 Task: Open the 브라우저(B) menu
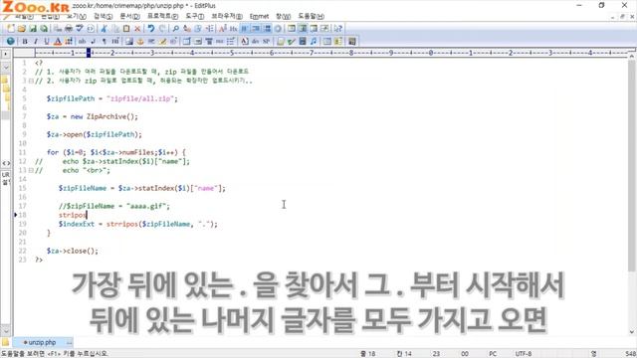point(227,16)
